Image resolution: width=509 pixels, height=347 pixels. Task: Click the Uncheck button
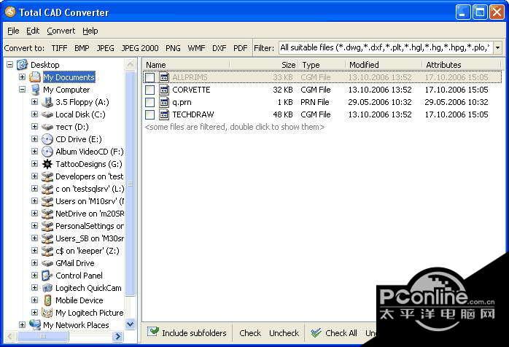tap(284, 333)
